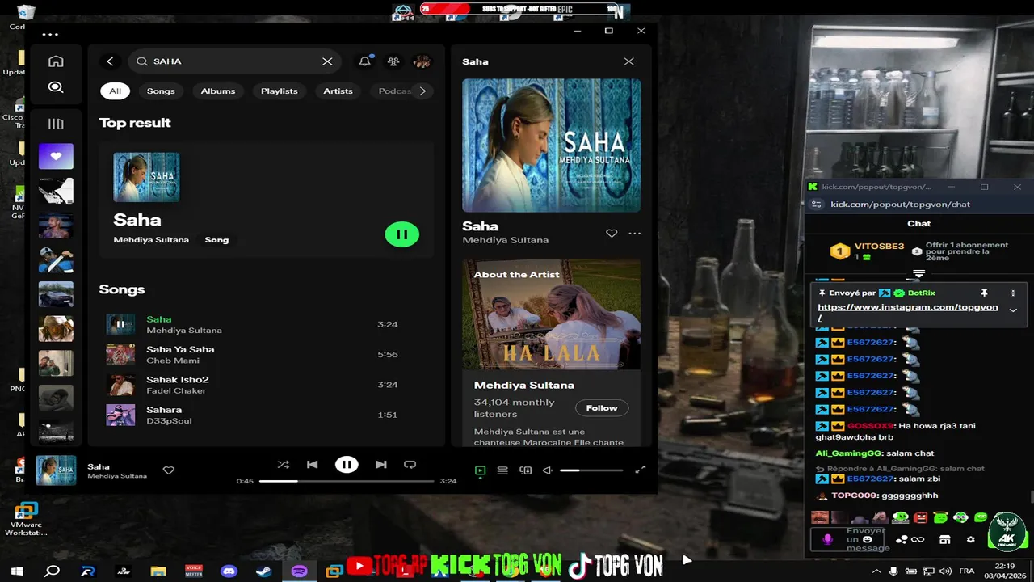The image size is (1034, 582).
Task: Show hidden system tray icons
Action: point(876,571)
